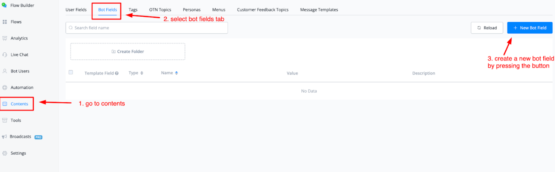Viewport: 555px width, 172px height.
Task: Click the Flows grid icon
Action: click(x=5, y=22)
